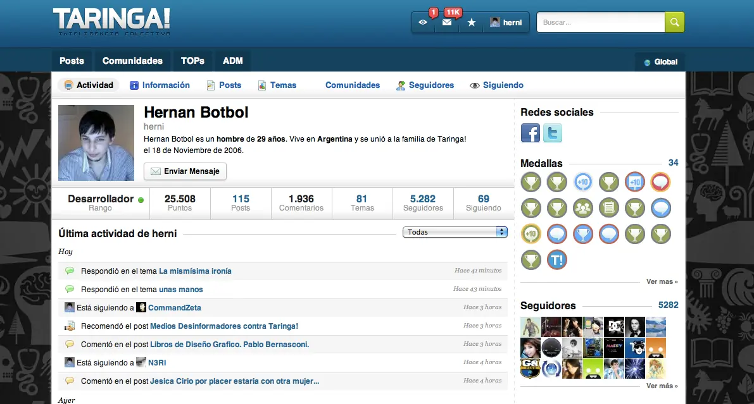Click the Taringa! logo

[x=111, y=21]
